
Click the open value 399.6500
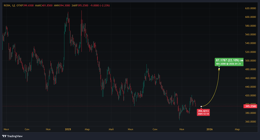(x=28, y=5)
